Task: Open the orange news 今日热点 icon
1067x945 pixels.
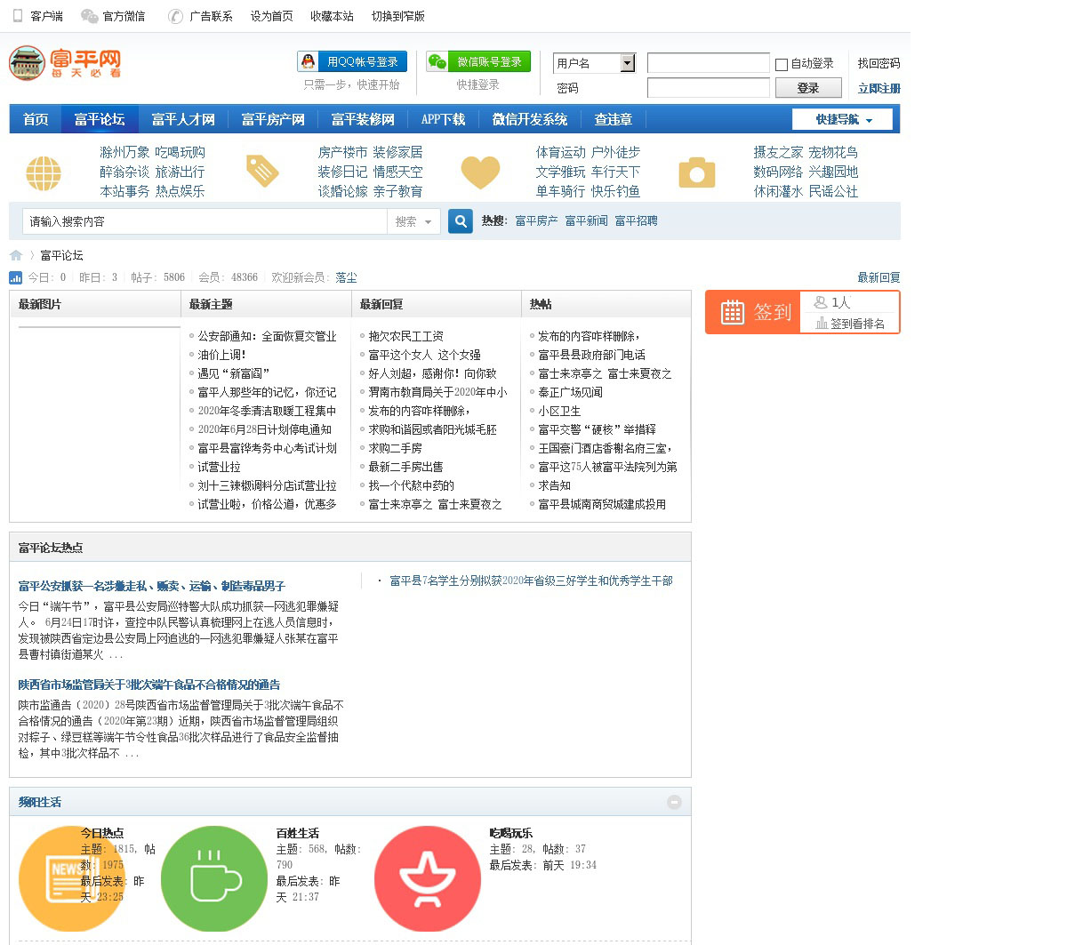Action: pos(71,878)
